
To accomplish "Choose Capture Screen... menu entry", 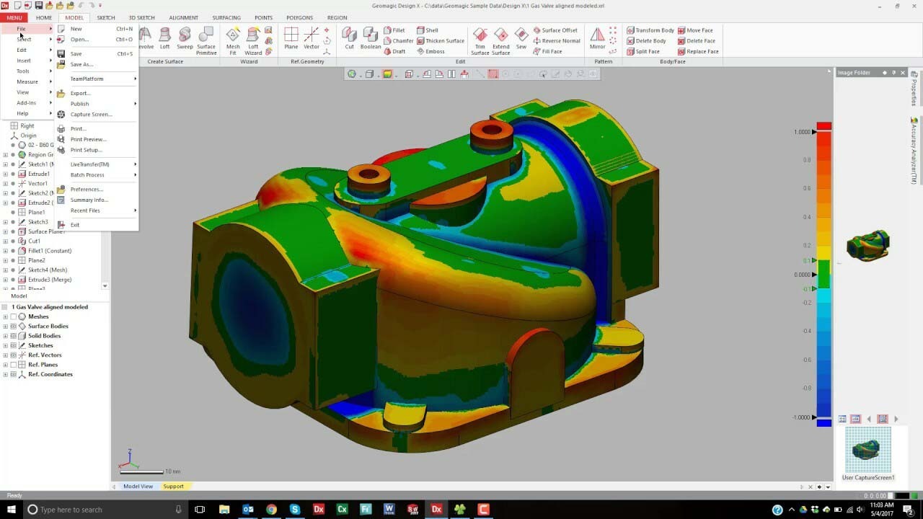I will pyautogui.click(x=97, y=114).
